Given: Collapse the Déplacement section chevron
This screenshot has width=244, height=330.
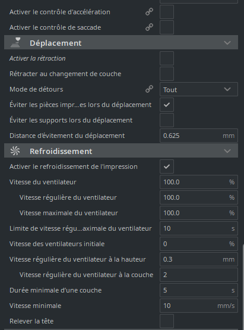Looking at the screenshot, I should [227, 43].
